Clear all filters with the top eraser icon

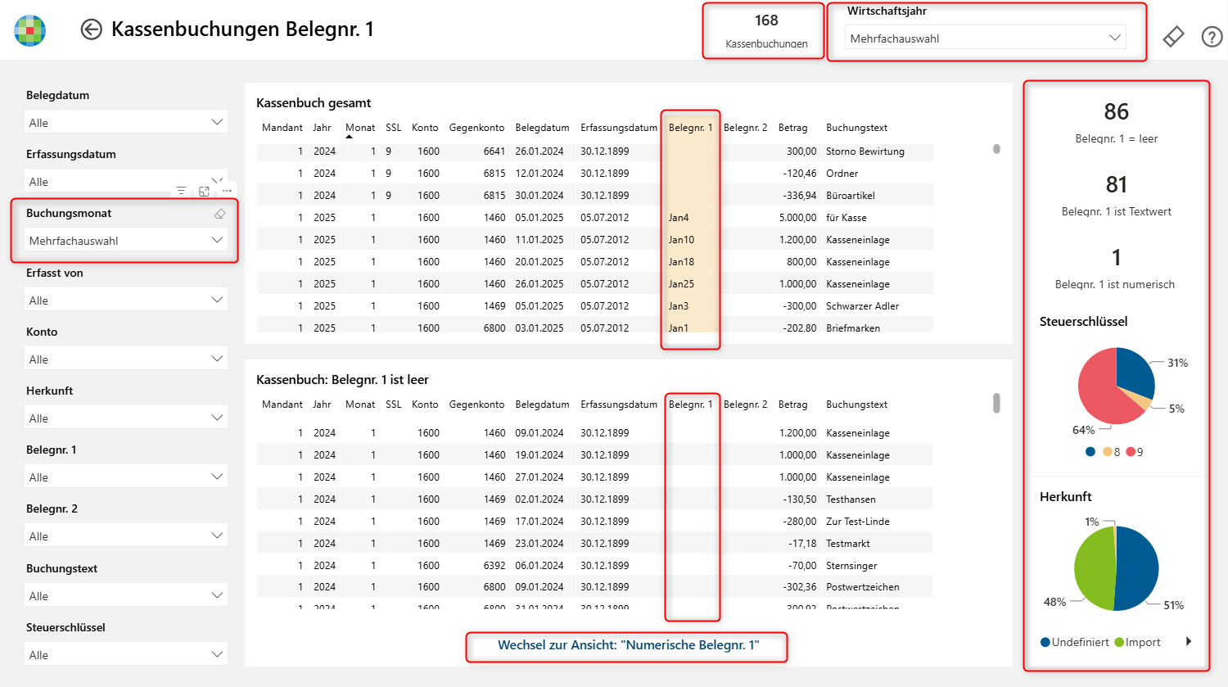coord(1173,37)
